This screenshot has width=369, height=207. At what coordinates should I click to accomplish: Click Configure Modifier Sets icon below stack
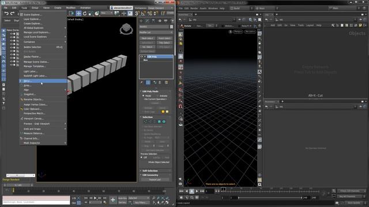click(x=167, y=82)
